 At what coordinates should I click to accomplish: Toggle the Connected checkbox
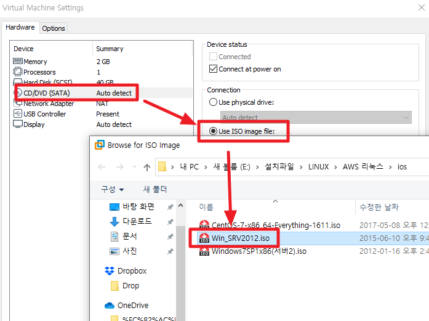point(213,57)
